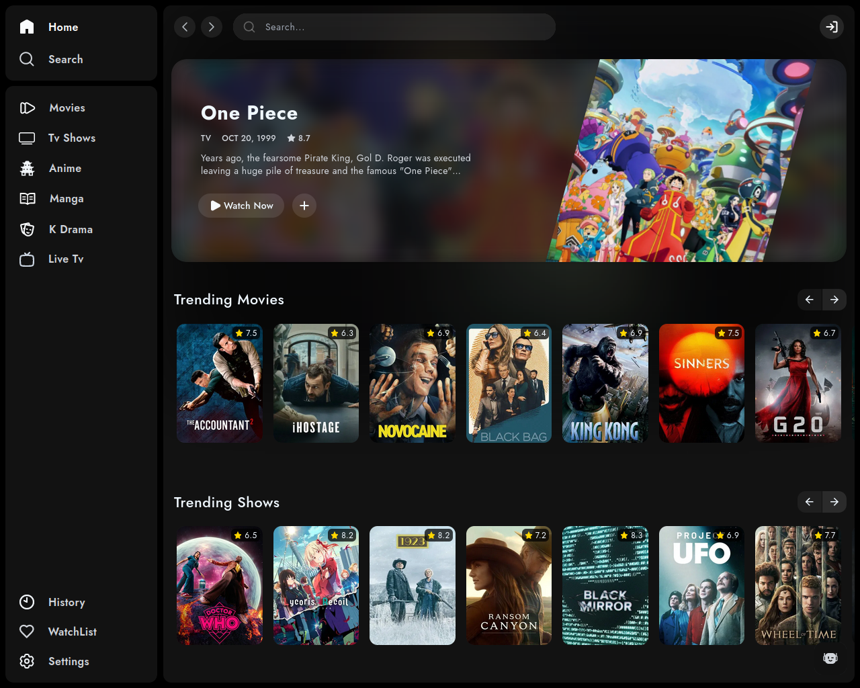860x688 pixels.
Task: Open the G20 movie poster
Action: 798,383
